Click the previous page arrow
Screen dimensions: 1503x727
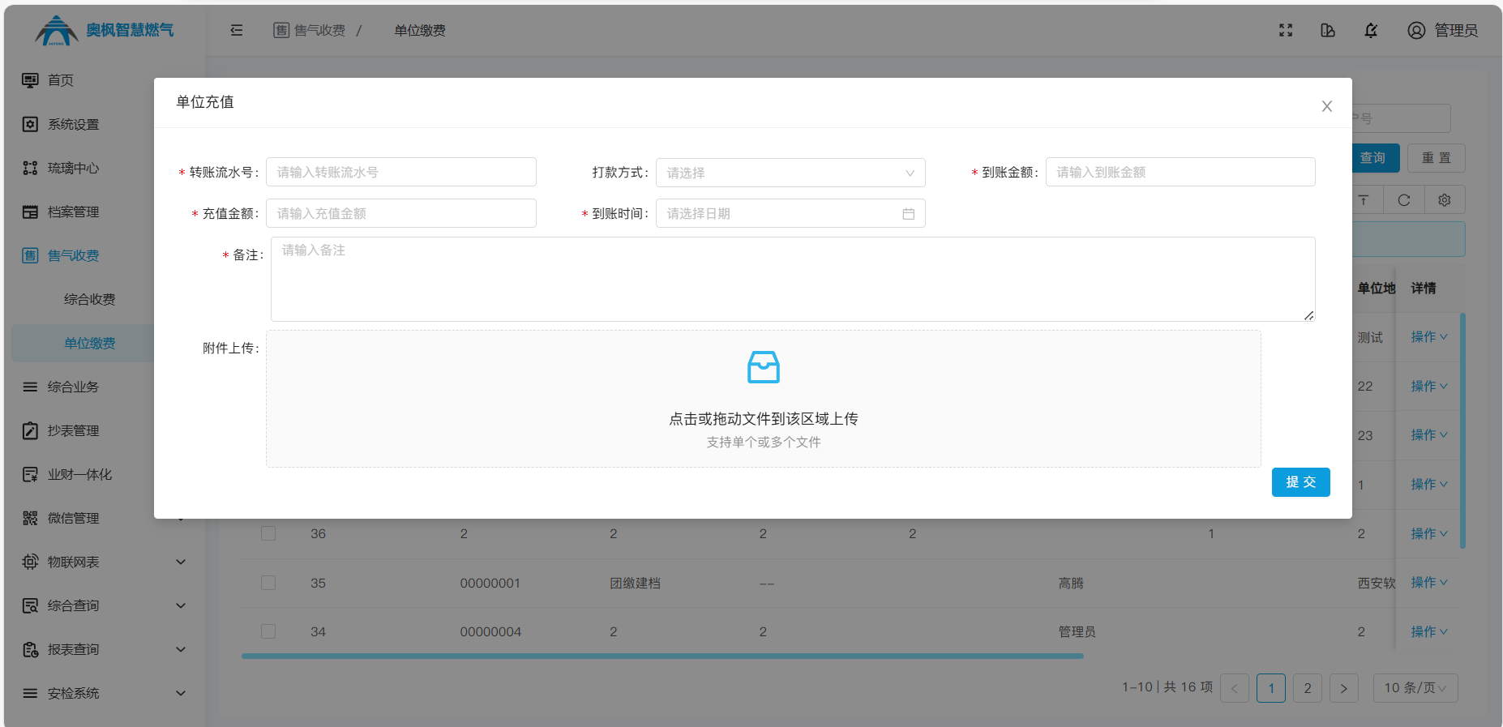click(1235, 688)
